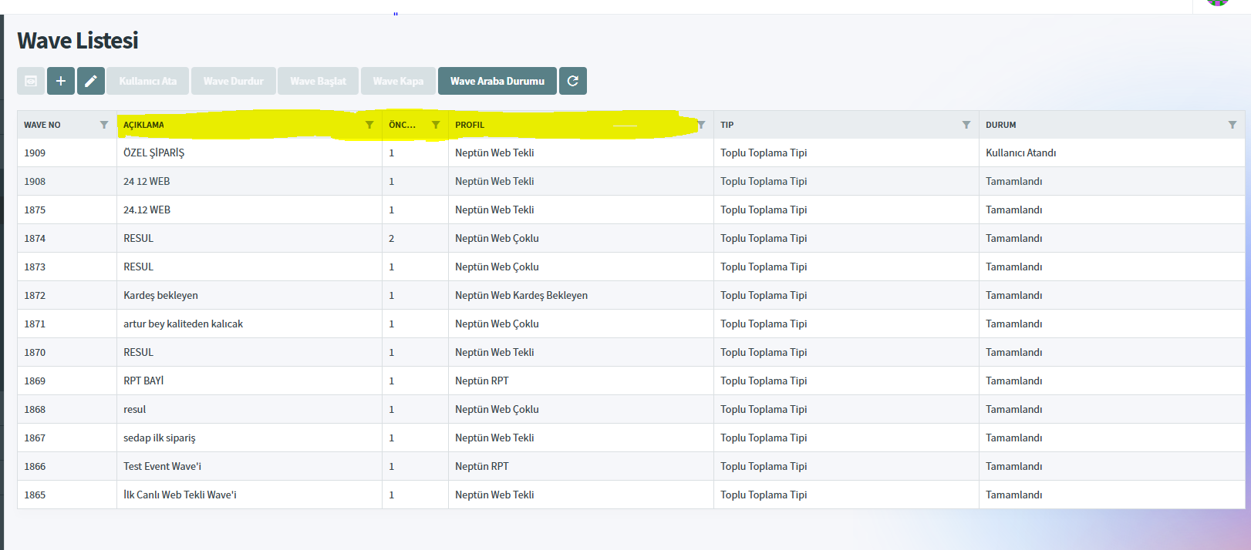Click İlk Canlı Web Tekli Wave'i description
The image size is (1251, 550).
tap(180, 495)
